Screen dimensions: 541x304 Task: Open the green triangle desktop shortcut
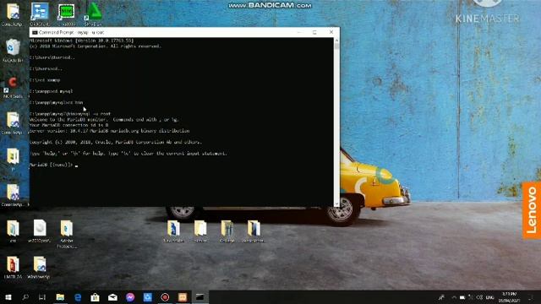tap(93, 14)
